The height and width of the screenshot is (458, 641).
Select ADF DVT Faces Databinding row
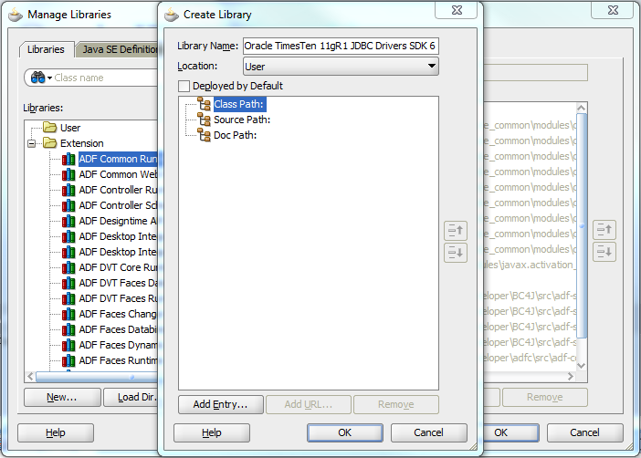[118, 283]
